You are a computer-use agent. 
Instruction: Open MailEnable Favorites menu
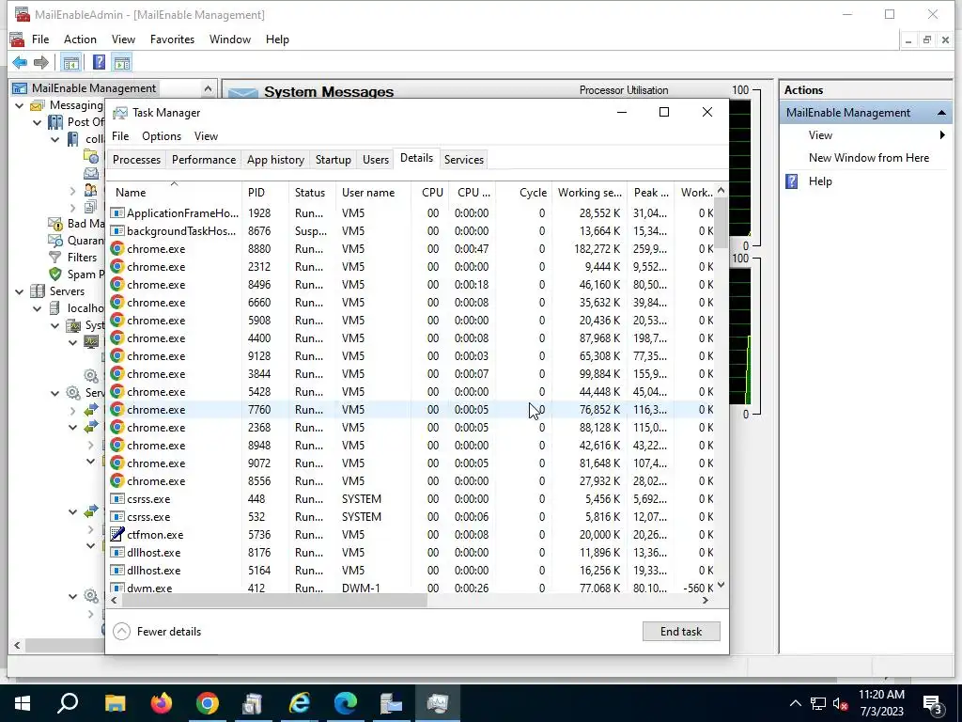[173, 39]
